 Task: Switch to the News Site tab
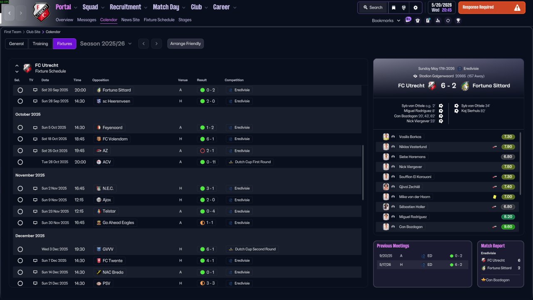coord(130,20)
